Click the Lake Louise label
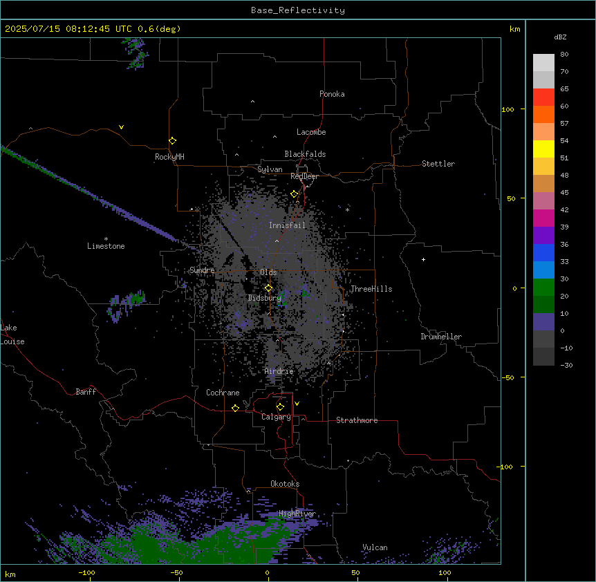 (x=12, y=335)
